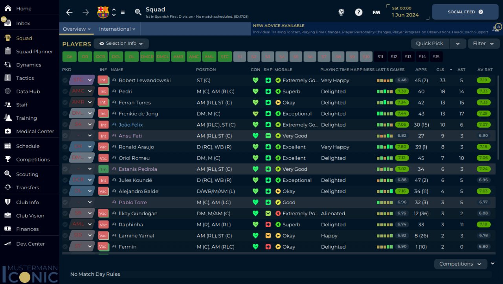
Task: Expand the Competitions dropdown at bottom
Action: click(x=461, y=264)
